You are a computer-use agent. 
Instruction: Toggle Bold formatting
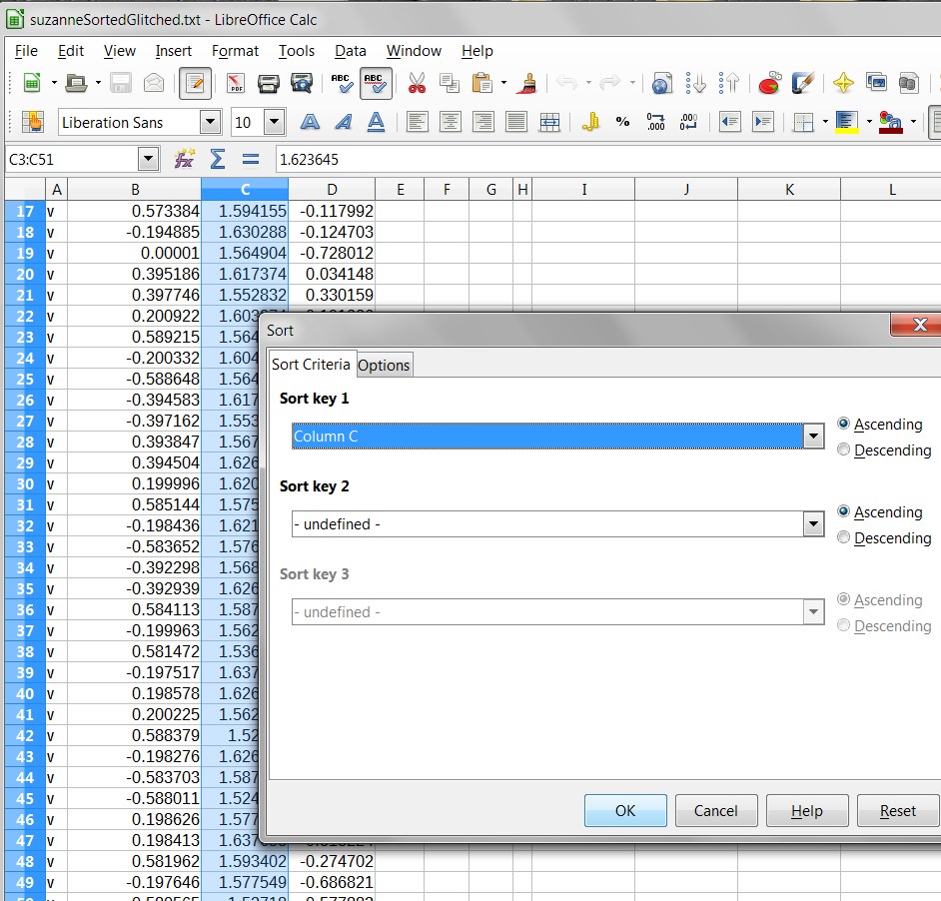310,122
